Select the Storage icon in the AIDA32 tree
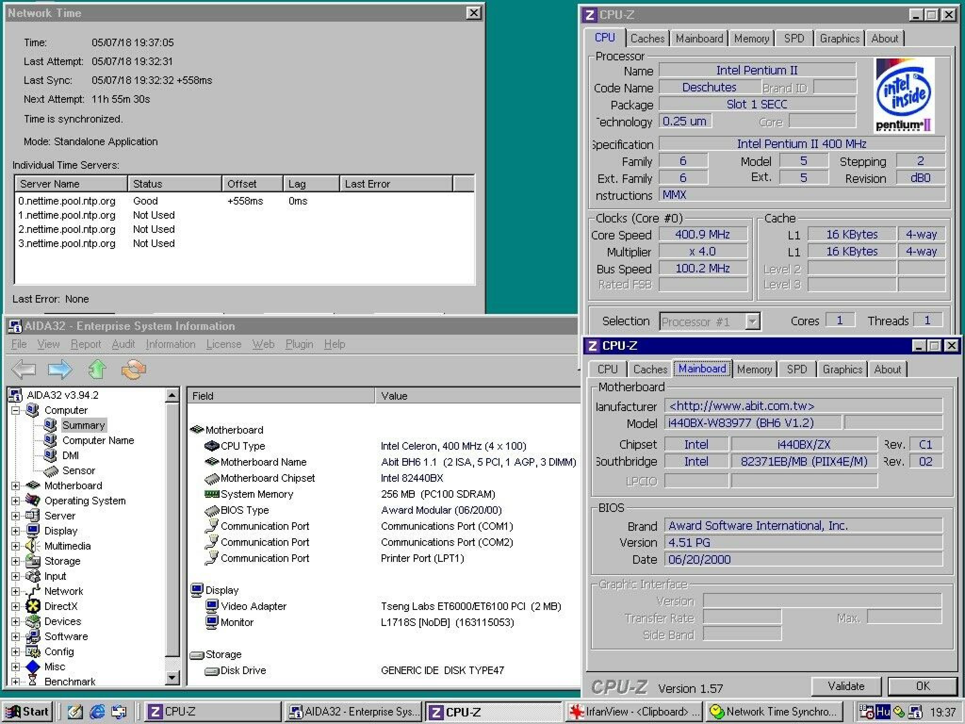This screenshot has width=965, height=724. [x=33, y=561]
